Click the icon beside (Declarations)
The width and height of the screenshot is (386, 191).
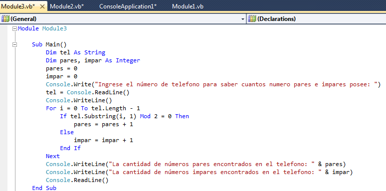coord(252,19)
